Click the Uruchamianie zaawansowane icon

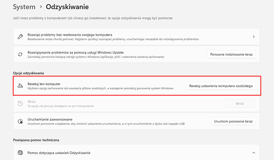[21, 121]
